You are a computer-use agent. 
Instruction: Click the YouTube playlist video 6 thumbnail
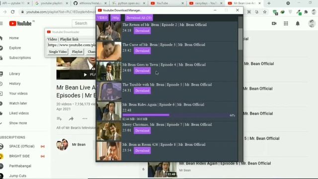coord(162,170)
